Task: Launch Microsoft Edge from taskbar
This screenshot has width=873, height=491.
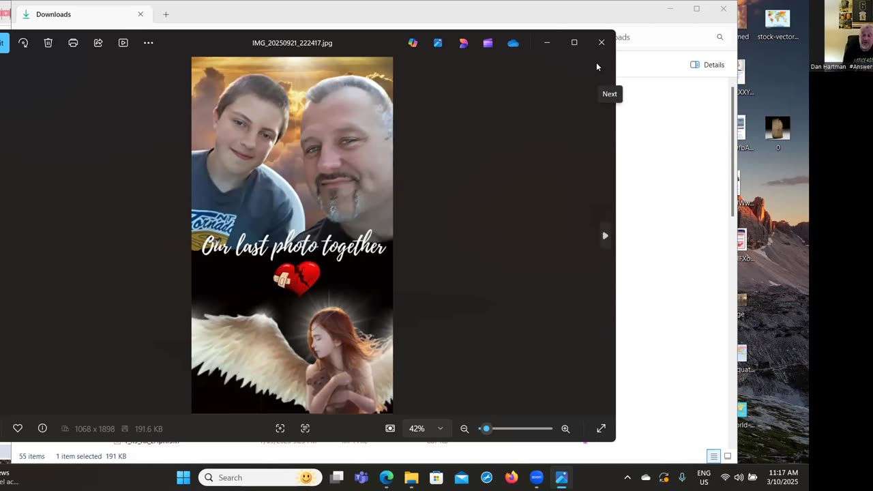Action: (x=387, y=477)
